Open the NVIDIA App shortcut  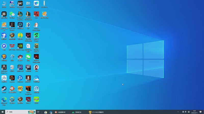tap(20, 47)
